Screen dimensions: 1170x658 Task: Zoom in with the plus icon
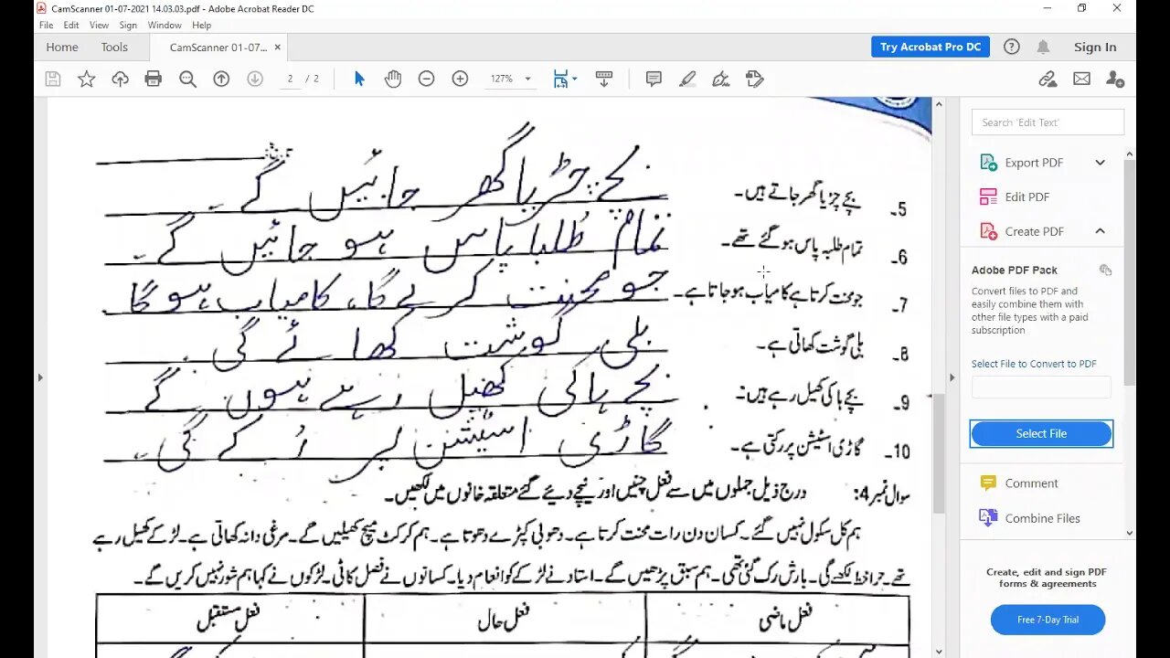[x=460, y=80]
